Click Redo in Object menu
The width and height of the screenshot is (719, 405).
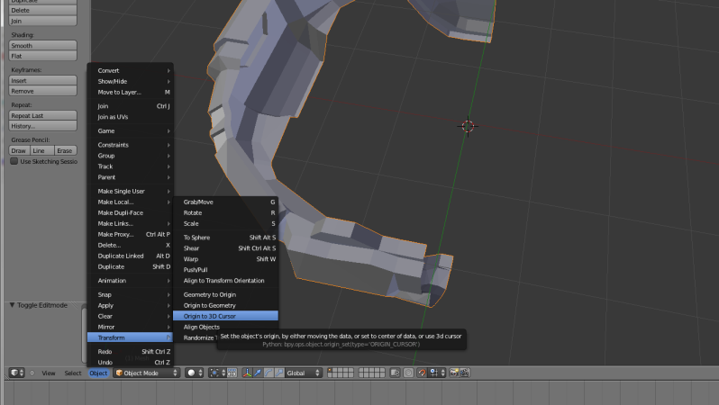(131, 352)
